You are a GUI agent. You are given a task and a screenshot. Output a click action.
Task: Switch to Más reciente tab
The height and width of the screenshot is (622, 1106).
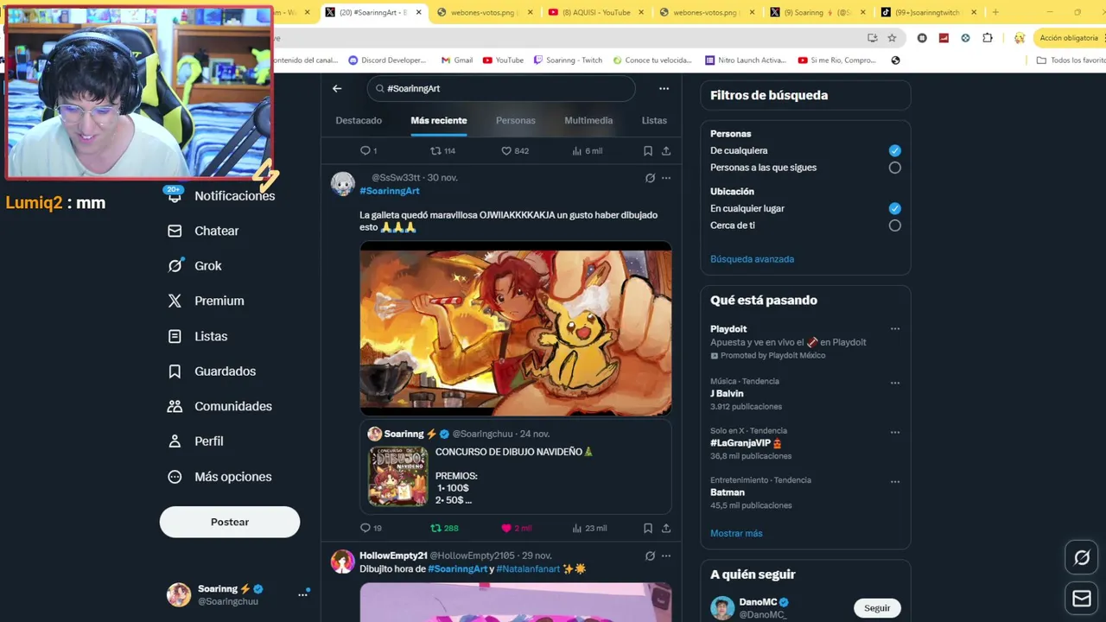pos(439,121)
